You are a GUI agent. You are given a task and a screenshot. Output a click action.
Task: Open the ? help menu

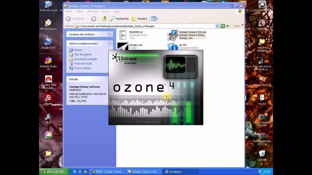click(x=123, y=12)
